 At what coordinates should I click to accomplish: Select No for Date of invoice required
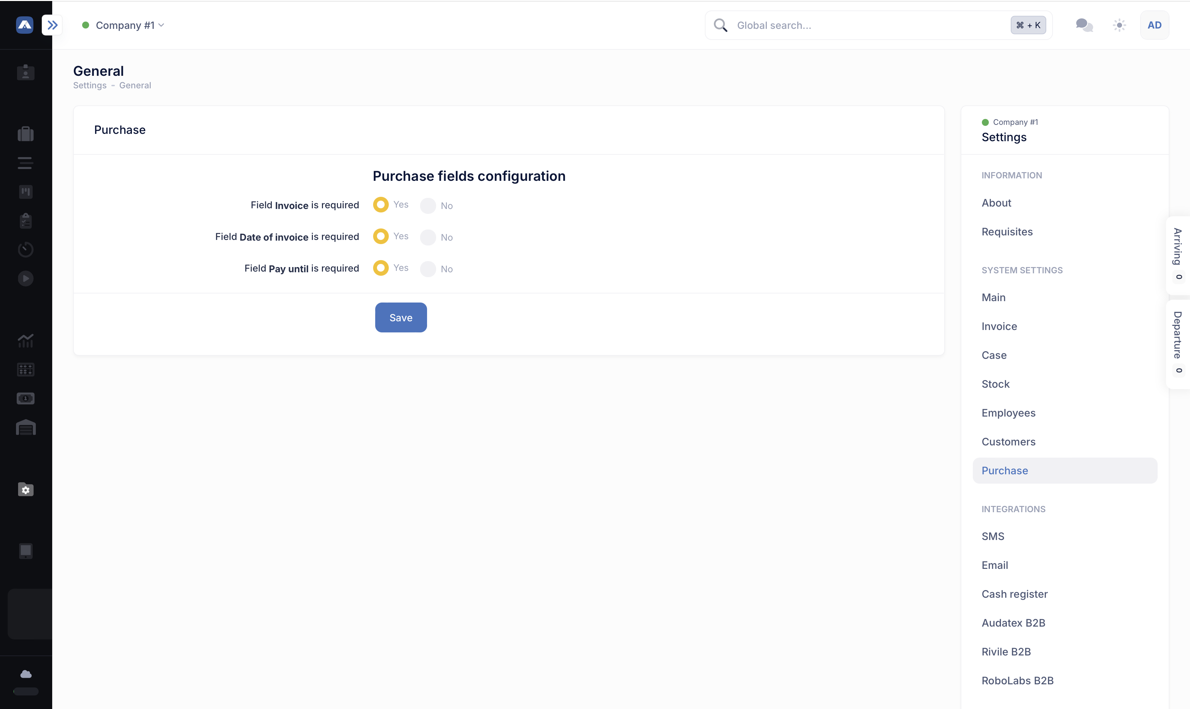coord(428,237)
